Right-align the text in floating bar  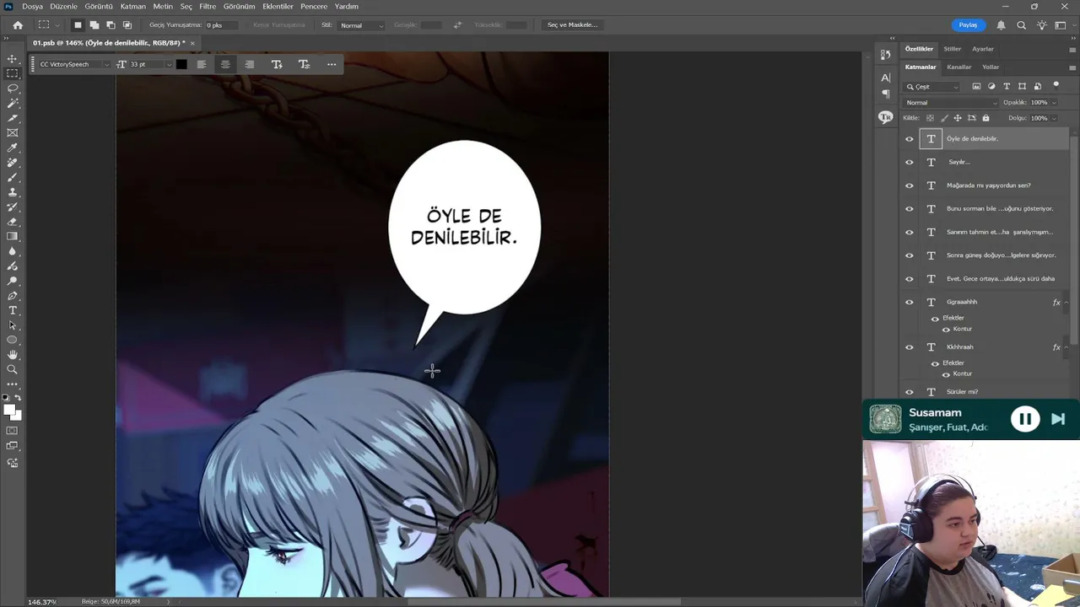(249, 64)
